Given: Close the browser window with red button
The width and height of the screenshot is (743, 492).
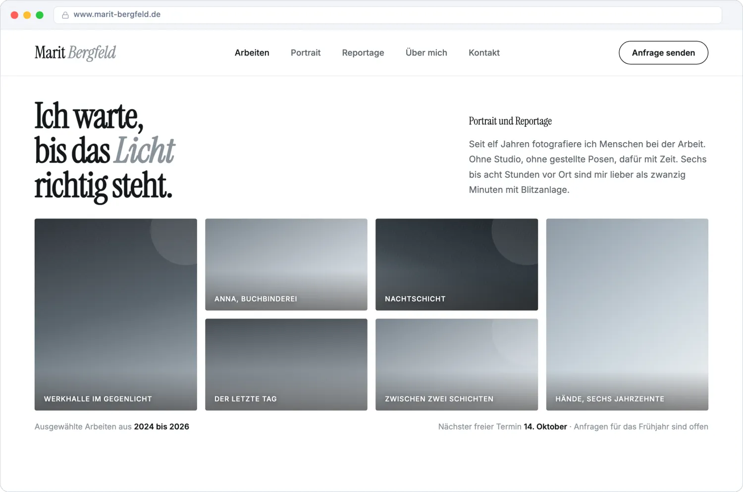Looking at the screenshot, I should (x=14, y=15).
